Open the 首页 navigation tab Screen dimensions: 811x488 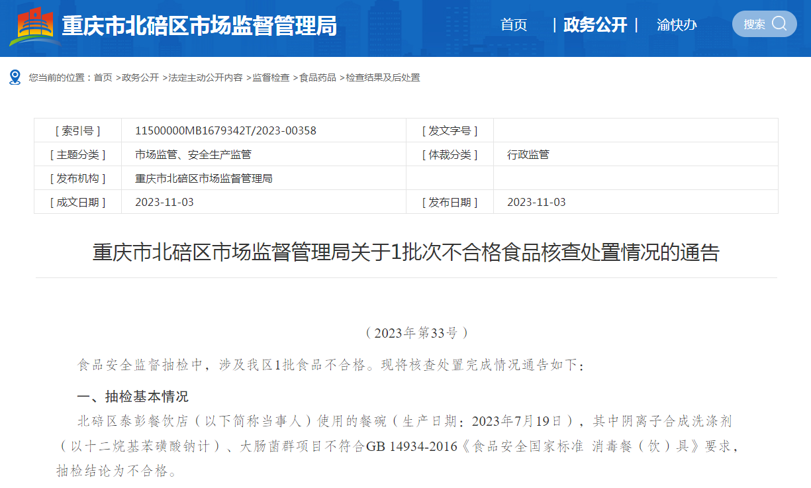(x=514, y=25)
